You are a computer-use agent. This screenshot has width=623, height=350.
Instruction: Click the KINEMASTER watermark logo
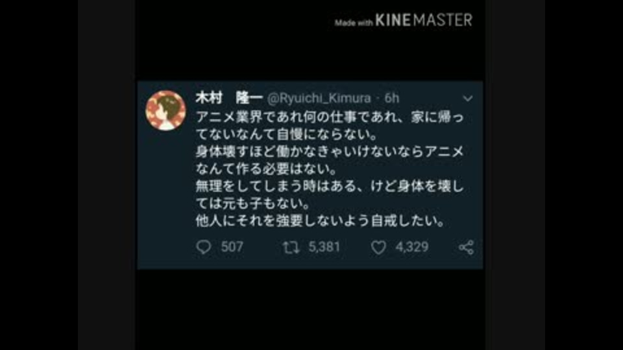(424, 20)
